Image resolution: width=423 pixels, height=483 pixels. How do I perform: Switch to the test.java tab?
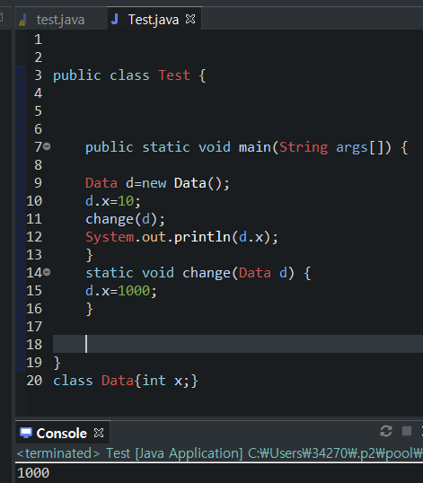click(60, 20)
